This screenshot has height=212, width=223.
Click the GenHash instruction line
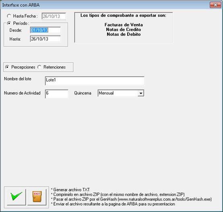[x=131, y=199]
